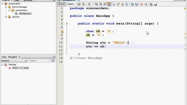Viewport: 187px width, 105px height.
Task: Open the Members dropdown in Navigator
Action: pos(14,61)
